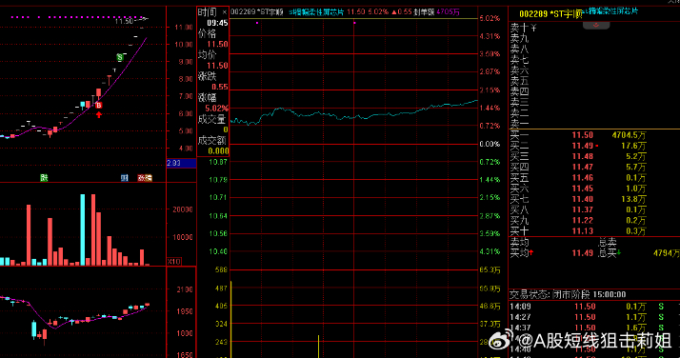Screen dimensions: 680x358
Task: Select the 14:09 trade record row
Action: coord(594,307)
